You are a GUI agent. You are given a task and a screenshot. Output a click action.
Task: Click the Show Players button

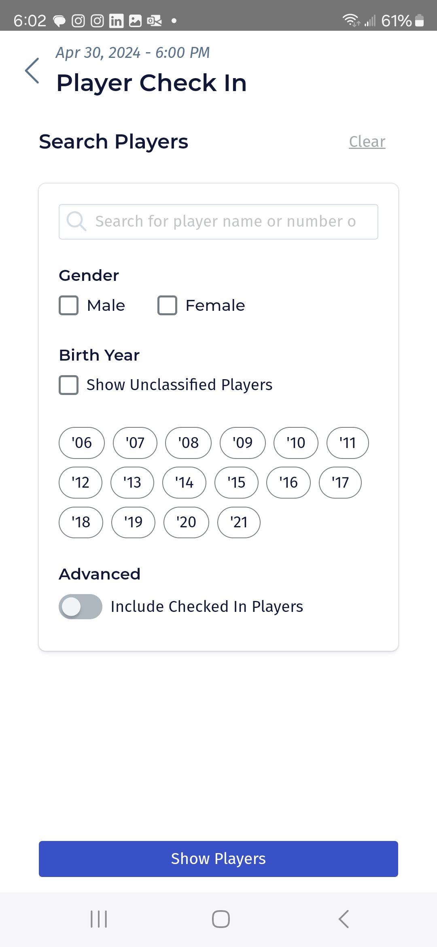click(218, 859)
